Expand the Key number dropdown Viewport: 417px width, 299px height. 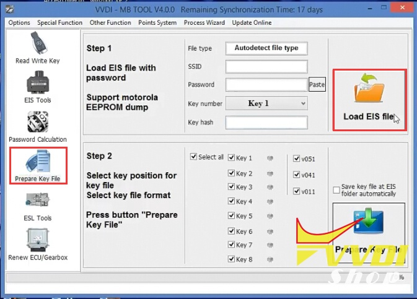(x=266, y=103)
